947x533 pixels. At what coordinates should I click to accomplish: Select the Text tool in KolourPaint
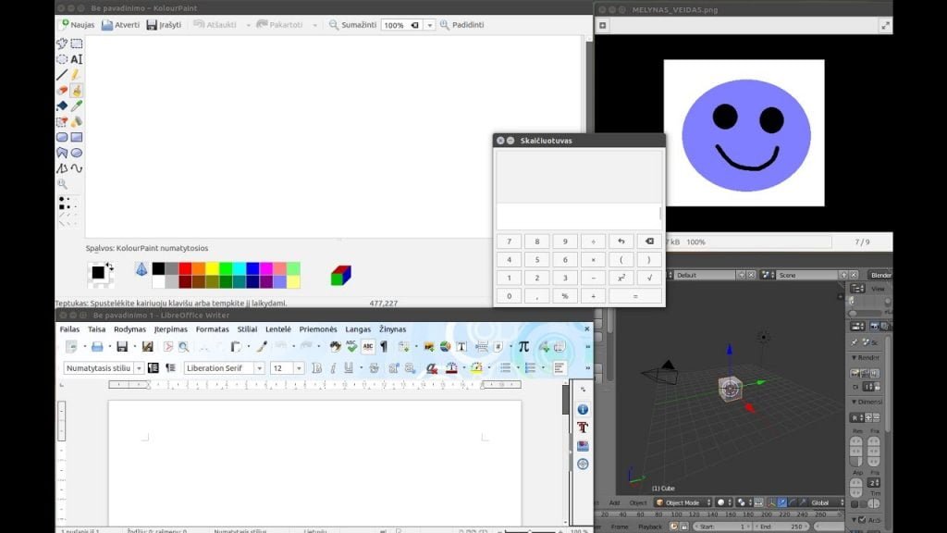77,59
